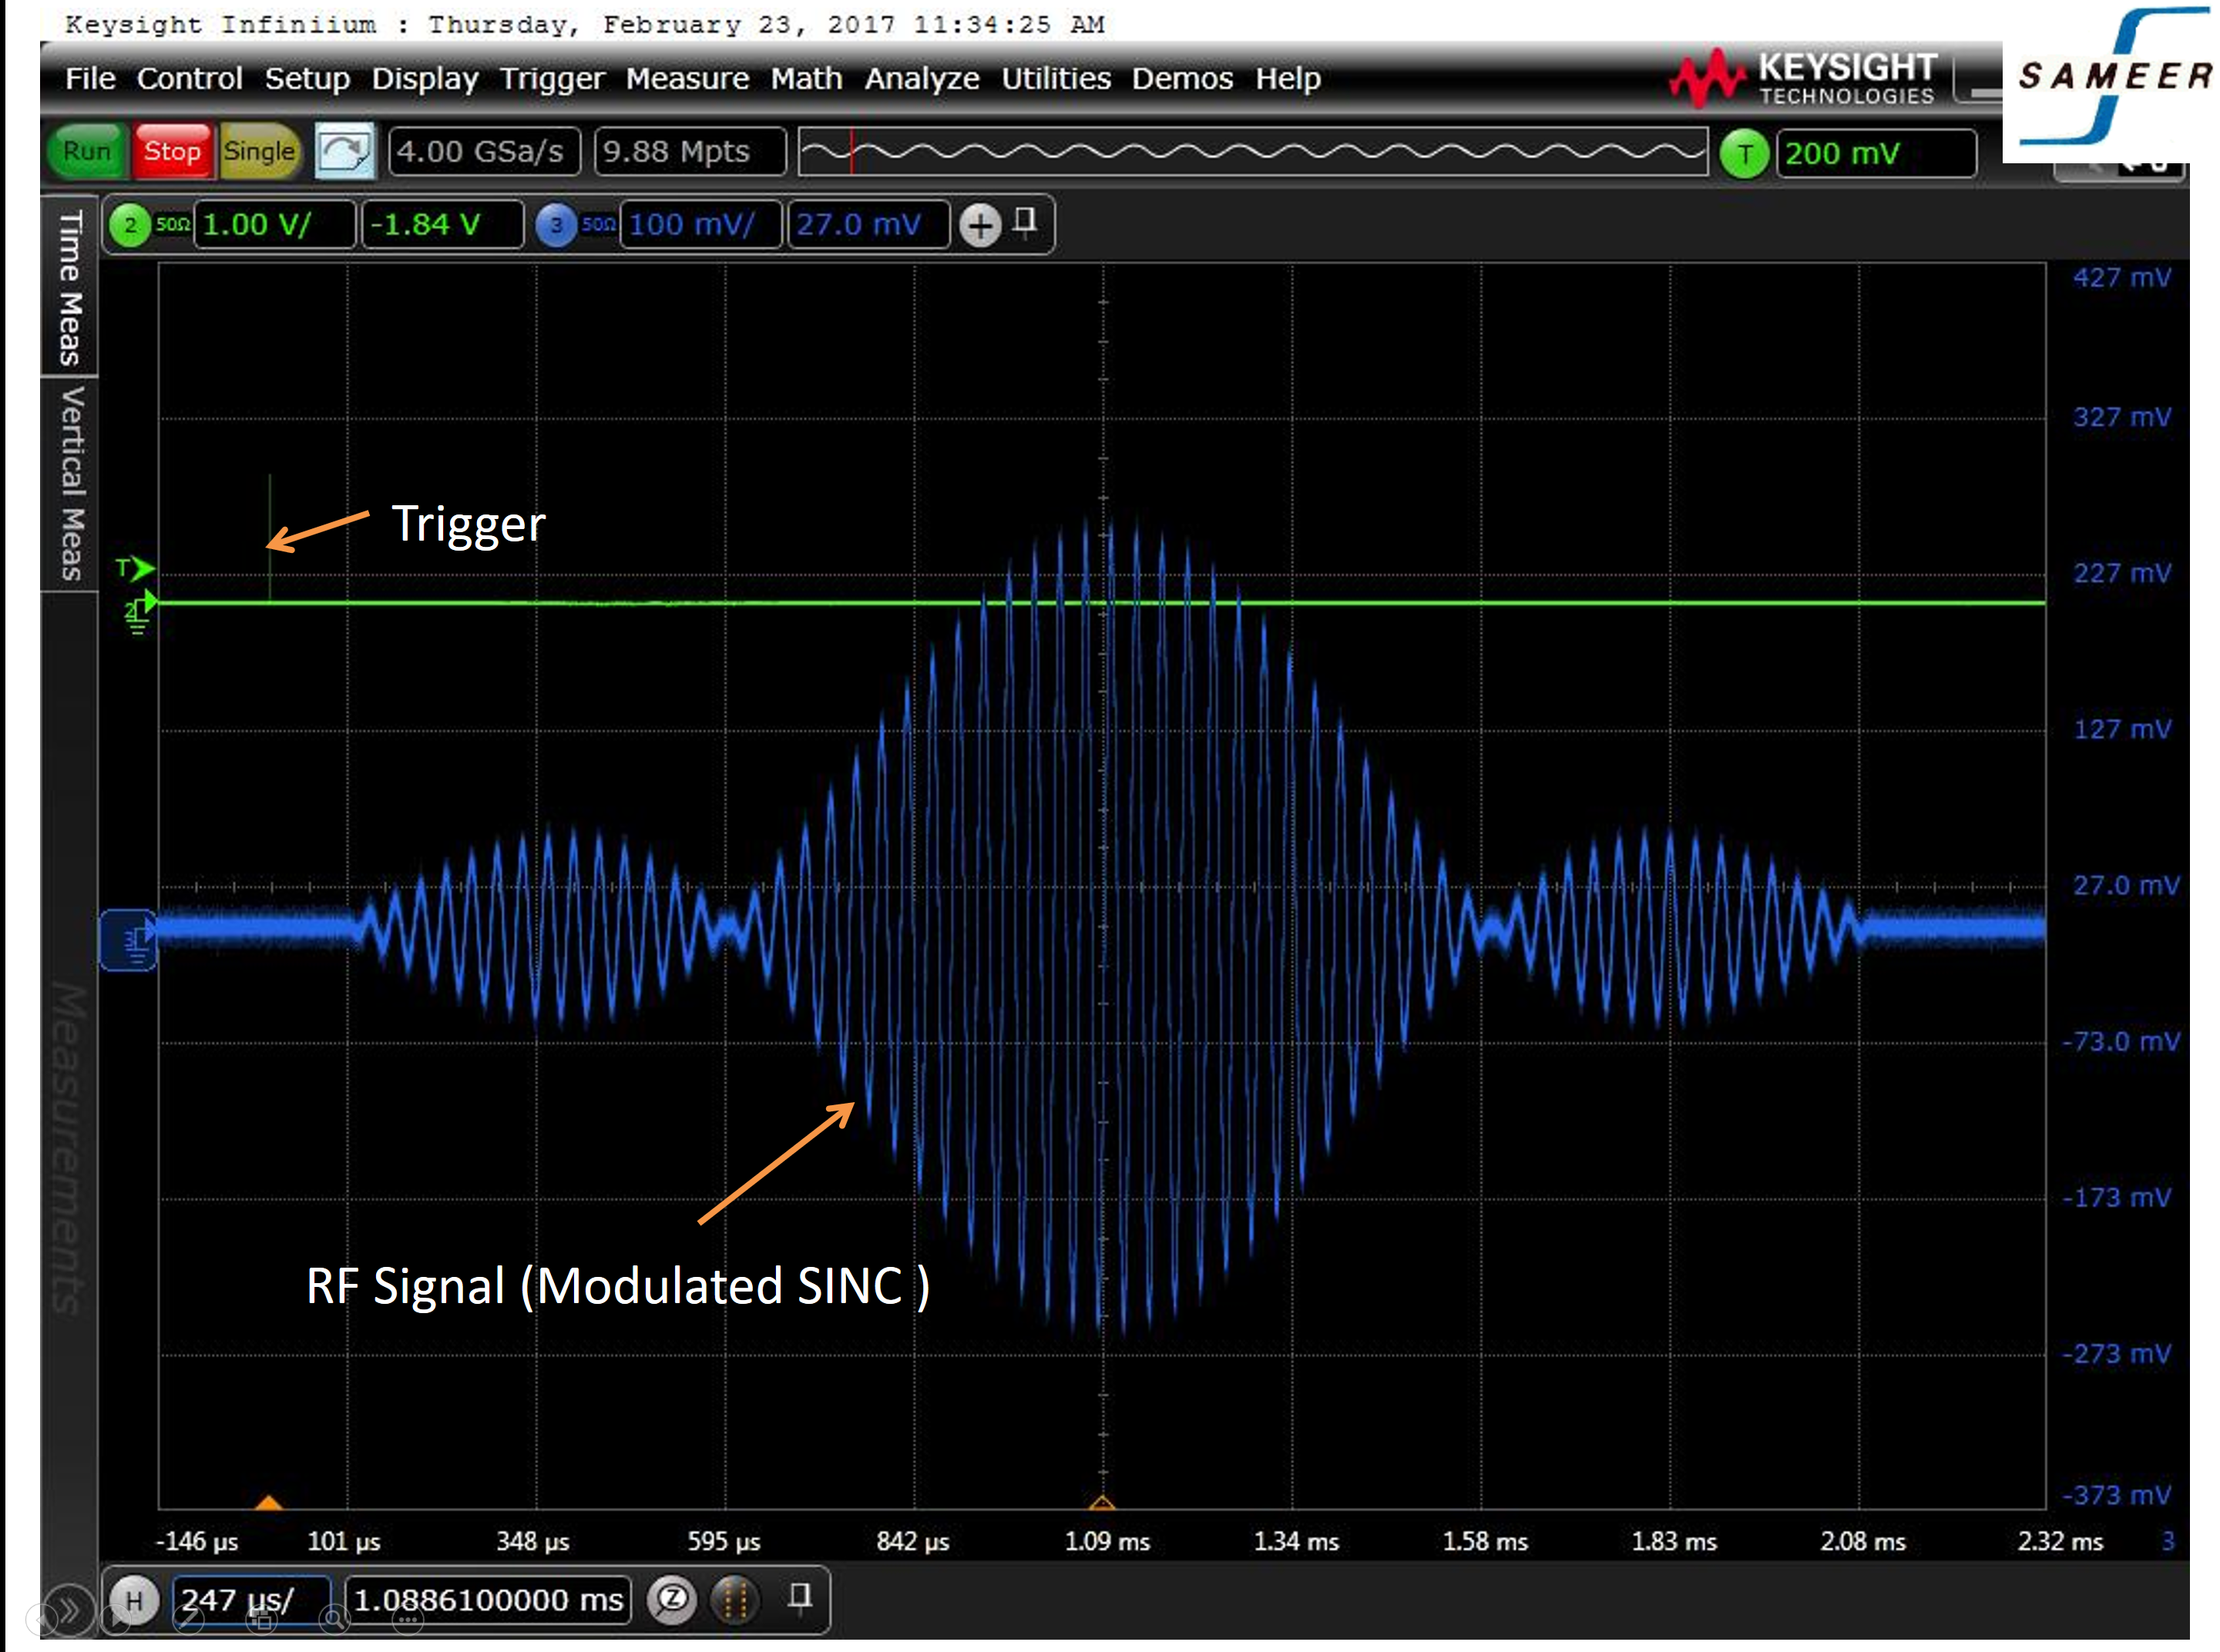Click the zoom magnifier Z icon
This screenshot has height=1652, width=2220.
pos(672,1598)
